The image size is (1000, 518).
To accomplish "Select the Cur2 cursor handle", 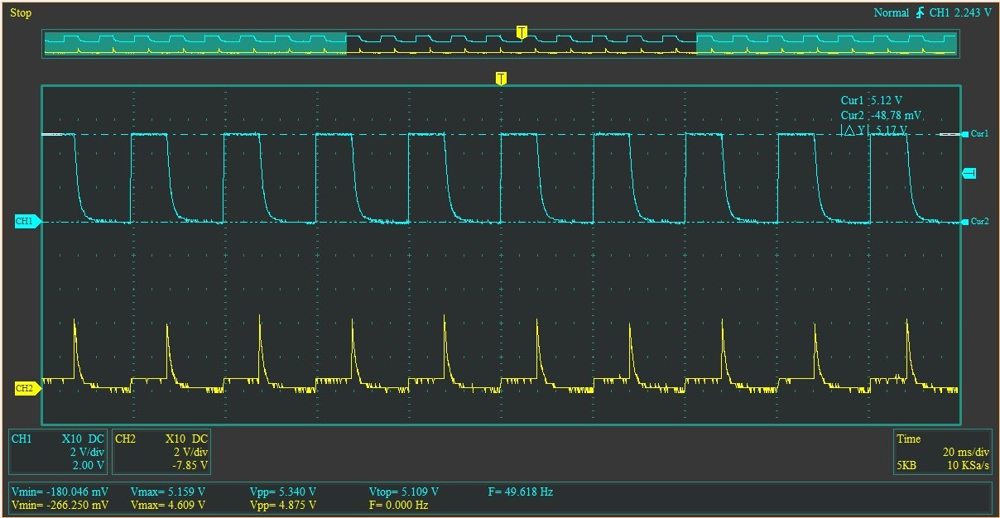I will [x=975, y=221].
